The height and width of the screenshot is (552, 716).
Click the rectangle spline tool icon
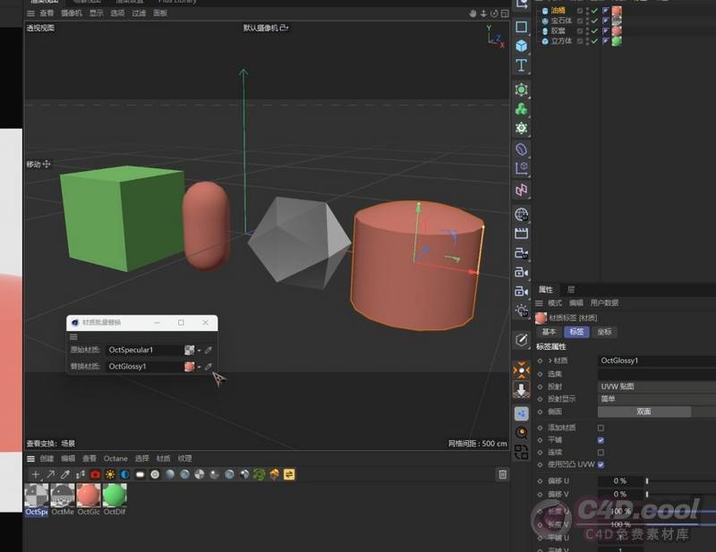tap(521, 27)
